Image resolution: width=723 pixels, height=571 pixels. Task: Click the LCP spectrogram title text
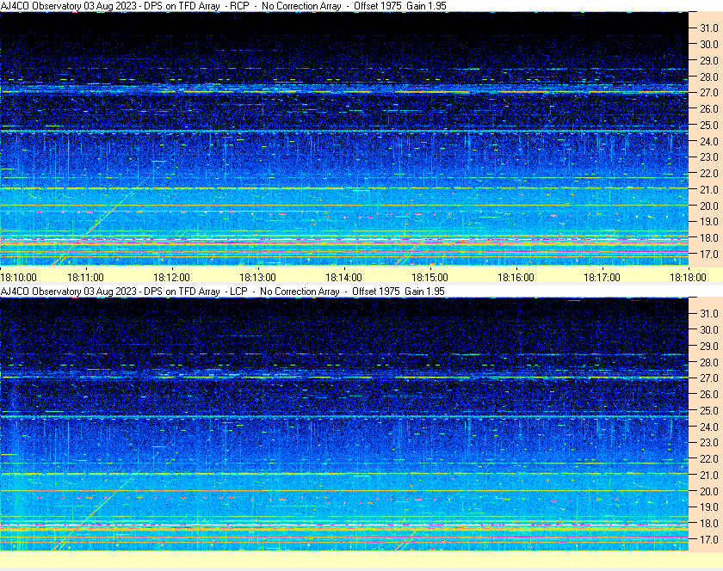tap(222, 292)
